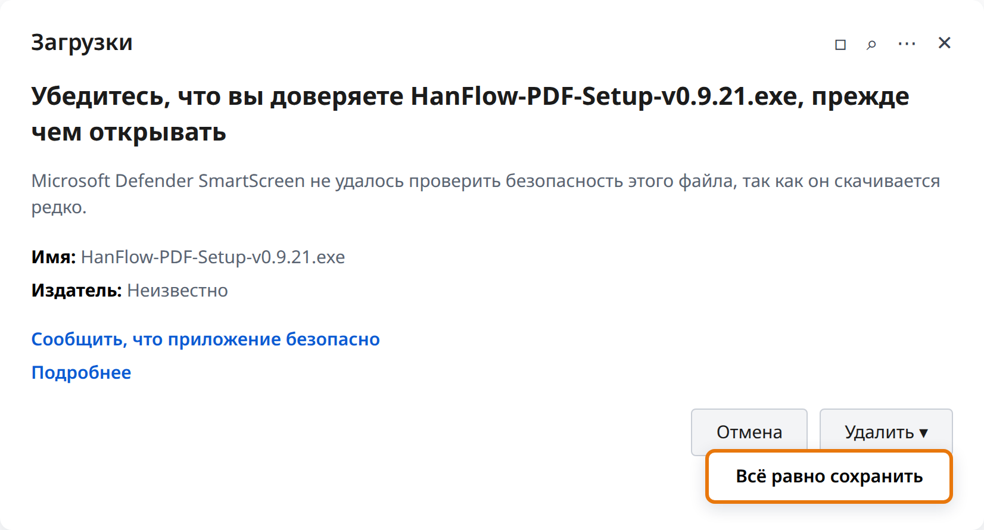Click the square icon in the Загрузки header
Viewport: 984px width, 530px height.
pos(840,45)
